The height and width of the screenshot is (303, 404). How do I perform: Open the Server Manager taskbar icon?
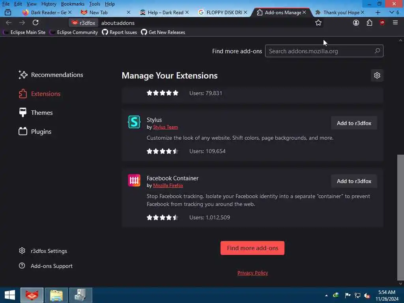(81, 295)
